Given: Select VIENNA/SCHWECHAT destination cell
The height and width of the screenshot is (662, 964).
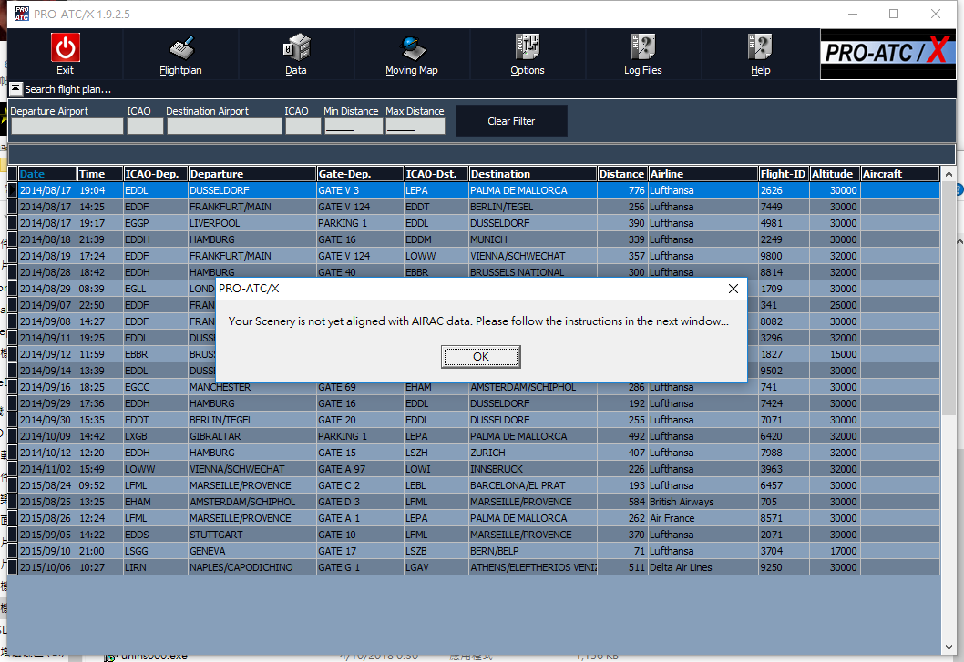Looking at the screenshot, I should [533, 256].
